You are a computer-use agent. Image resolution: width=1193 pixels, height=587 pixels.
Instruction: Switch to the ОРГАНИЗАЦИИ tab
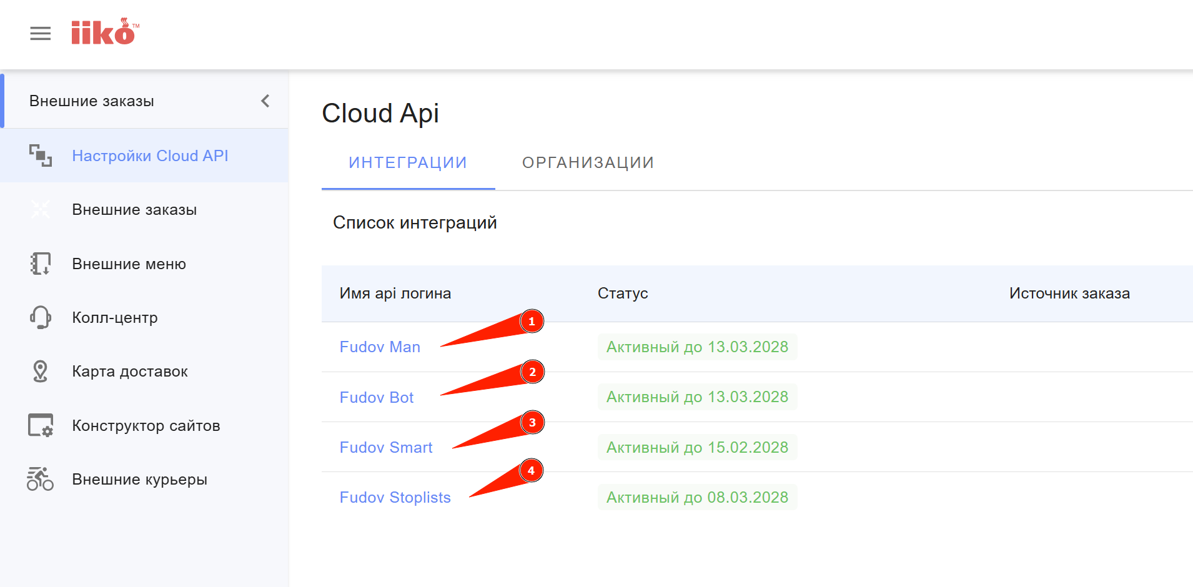point(588,163)
